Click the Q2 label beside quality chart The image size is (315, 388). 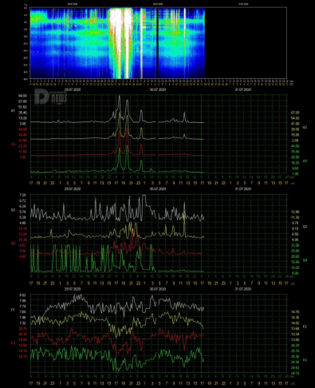[x=305, y=227]
